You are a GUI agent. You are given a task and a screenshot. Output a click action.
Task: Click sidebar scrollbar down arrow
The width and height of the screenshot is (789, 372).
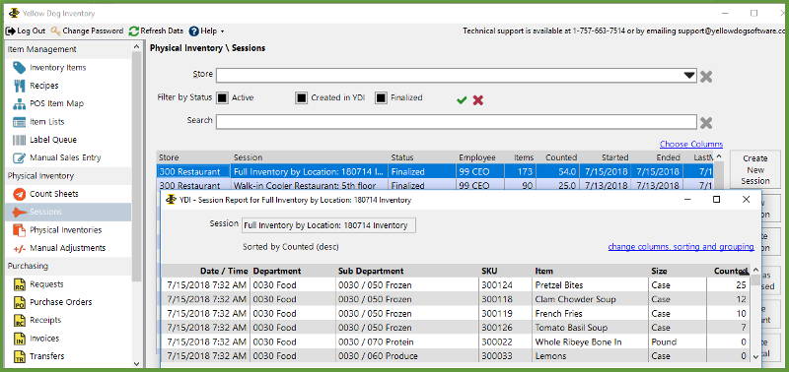click(136, 363)
